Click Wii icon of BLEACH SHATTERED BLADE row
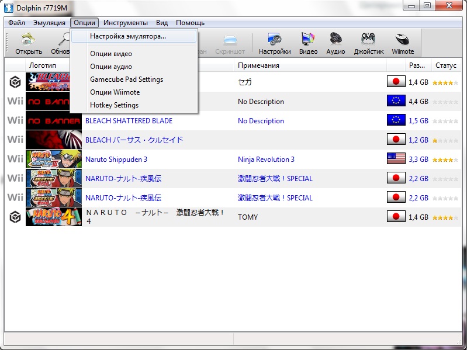The width and height of the screenshot is (467, 350). (x=15, y=120)
